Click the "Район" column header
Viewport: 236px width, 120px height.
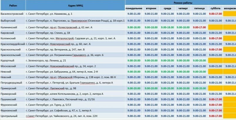(x=13, y=6)
